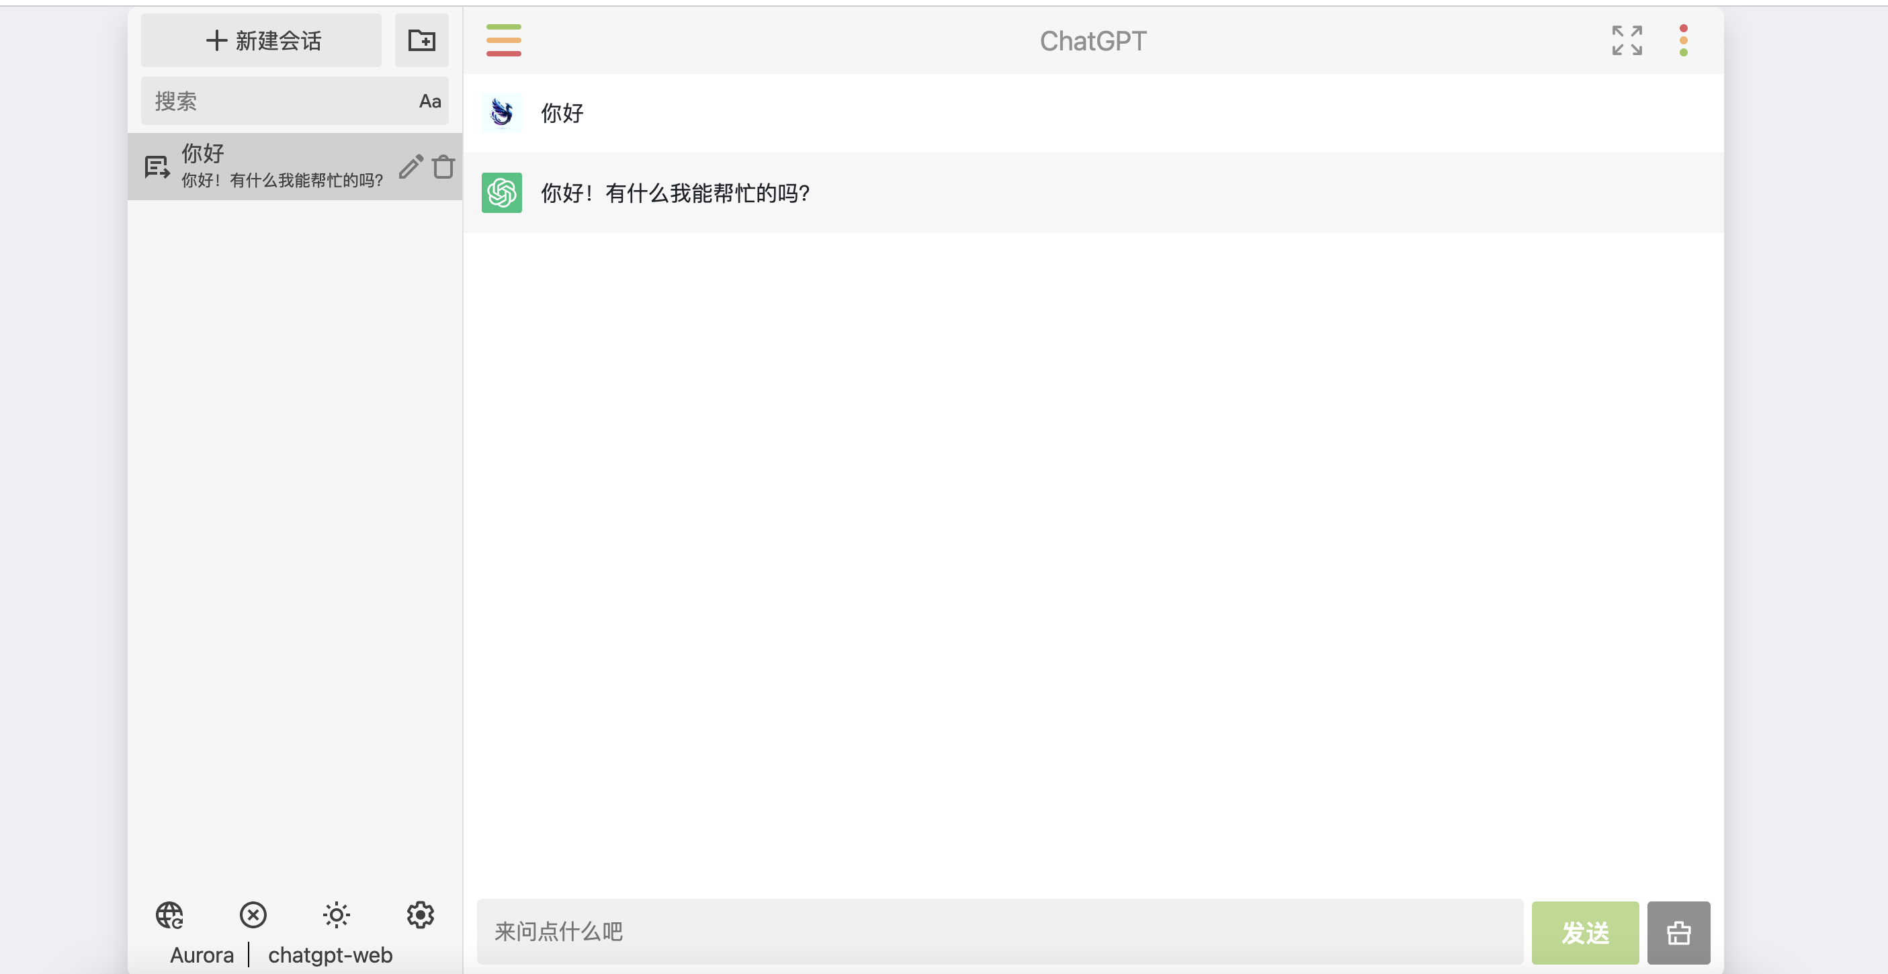Open the chatgpt-web link
The image size is (1888, 974).
(x=330, y=955)
